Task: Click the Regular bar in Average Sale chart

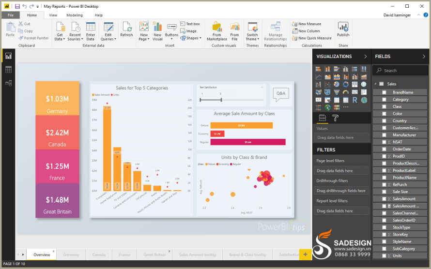Action: click(248, 142)
